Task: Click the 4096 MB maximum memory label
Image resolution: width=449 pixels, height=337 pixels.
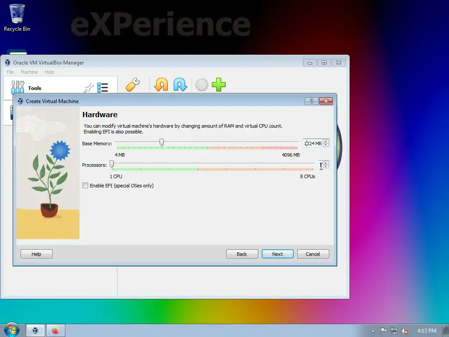Action: (291, 155)
